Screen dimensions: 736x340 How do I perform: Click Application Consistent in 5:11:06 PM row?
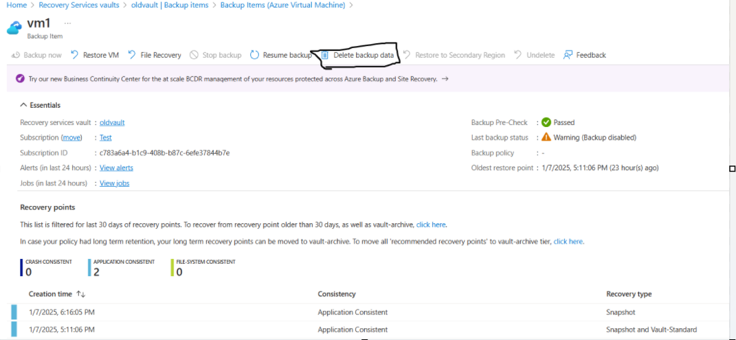(353, 329)
